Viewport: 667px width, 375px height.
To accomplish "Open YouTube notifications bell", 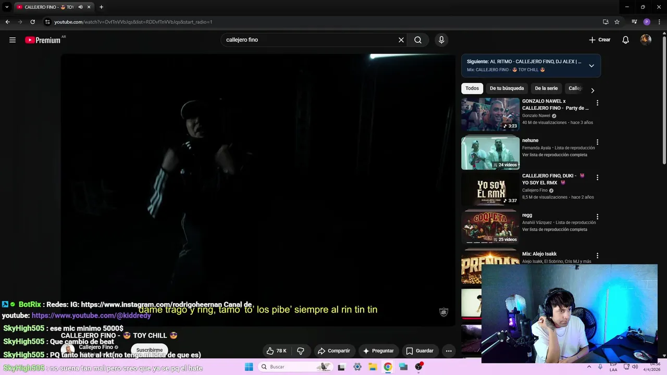I will (x=626, y=40).
